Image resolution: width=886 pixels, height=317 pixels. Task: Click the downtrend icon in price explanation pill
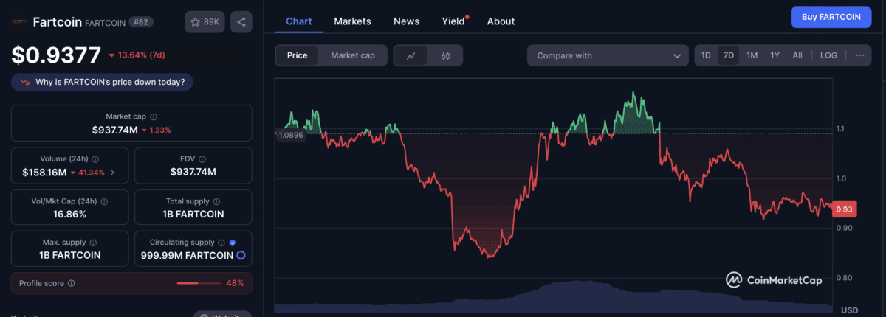(25, 82)
